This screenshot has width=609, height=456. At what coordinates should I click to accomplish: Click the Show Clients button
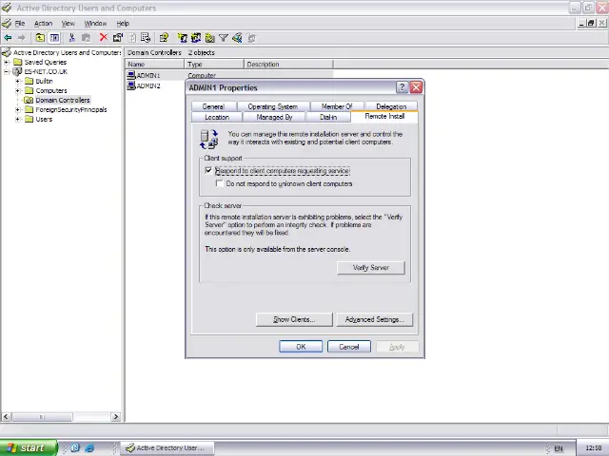293,319
